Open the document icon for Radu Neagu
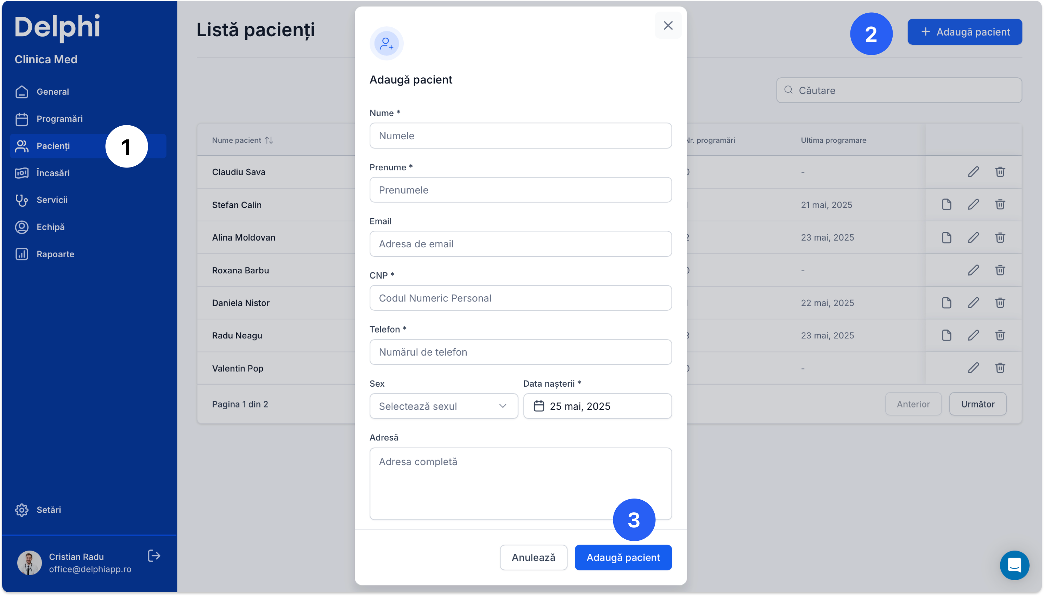This screenshot has height=596, width=1044. click(x=946, y=335)
